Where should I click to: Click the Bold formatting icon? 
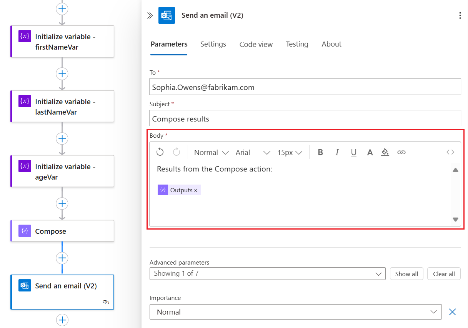320,152
